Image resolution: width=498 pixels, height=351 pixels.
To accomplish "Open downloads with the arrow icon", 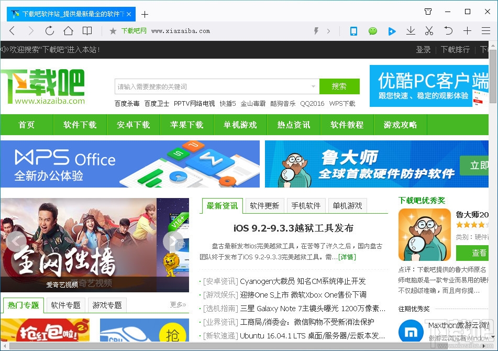I will coord(411,31).
